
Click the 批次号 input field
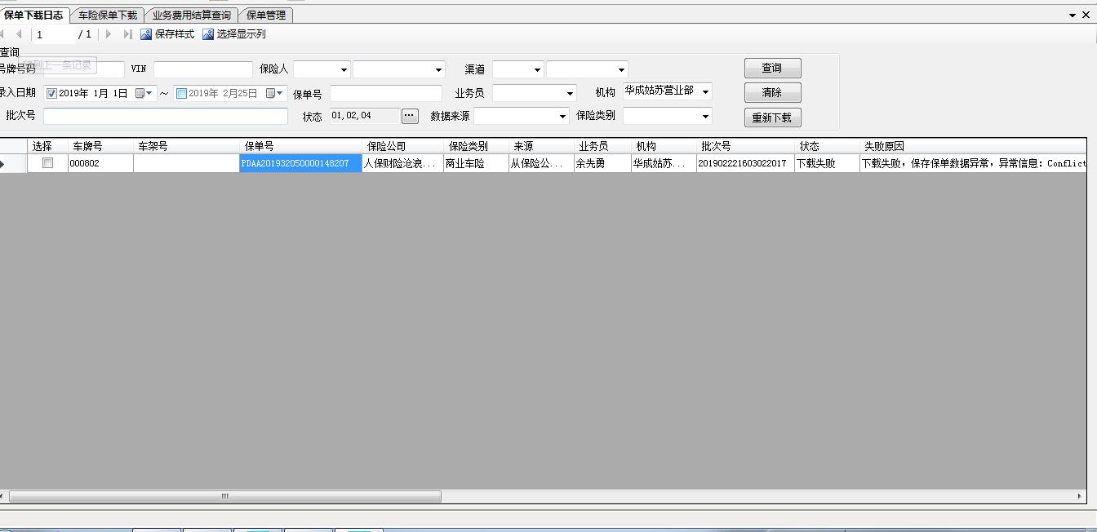(x=166, y=116)
